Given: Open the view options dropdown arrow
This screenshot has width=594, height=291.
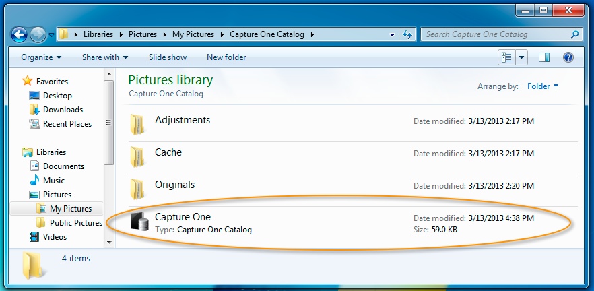Looking at the screenshot, I should (x=522, y=57).
